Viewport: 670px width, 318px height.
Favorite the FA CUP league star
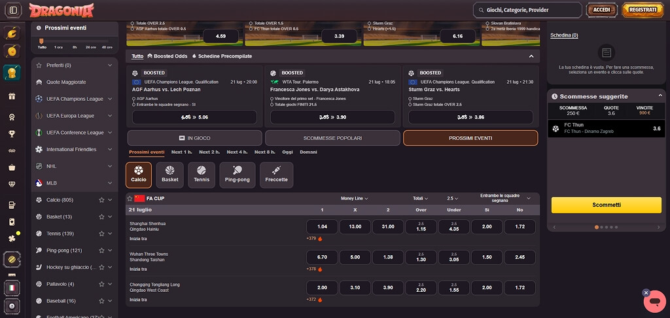pos(130,198)
